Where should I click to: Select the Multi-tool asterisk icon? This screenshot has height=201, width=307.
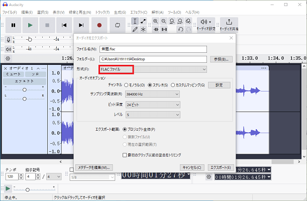point(143,29)
